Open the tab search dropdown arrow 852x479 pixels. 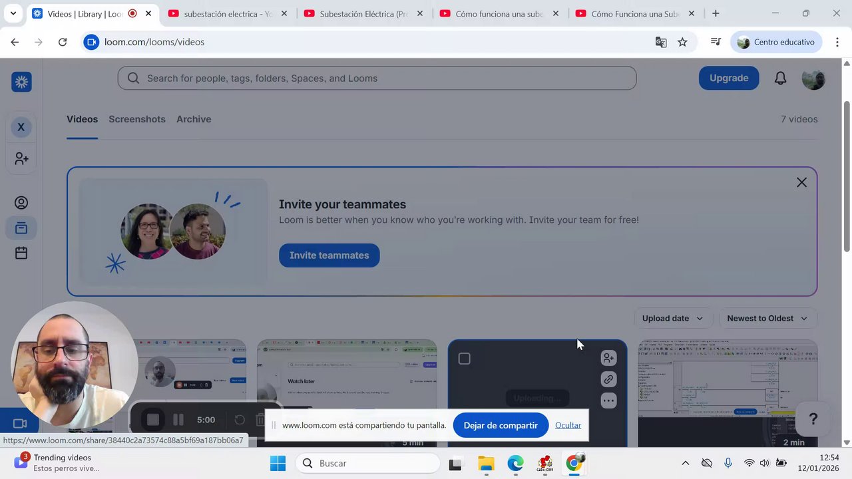click(x=13, y=13)
